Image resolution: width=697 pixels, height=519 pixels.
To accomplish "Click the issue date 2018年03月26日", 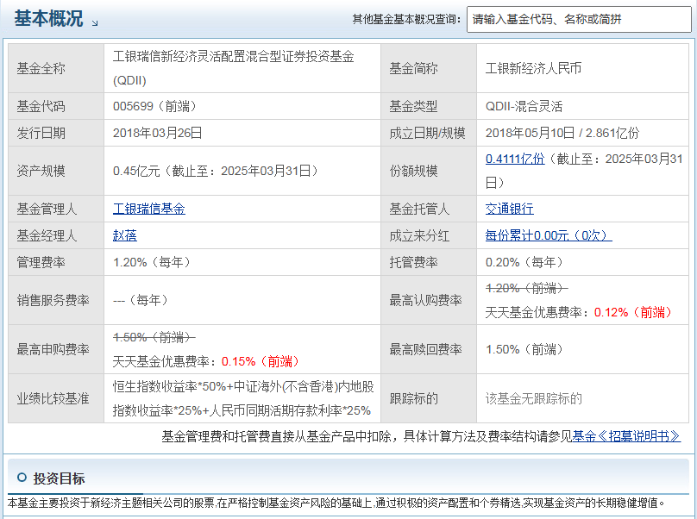I will coord(157,134).
